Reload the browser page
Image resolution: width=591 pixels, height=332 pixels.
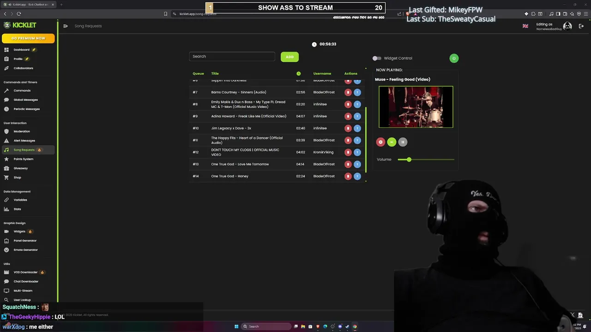tap(19, 14)
